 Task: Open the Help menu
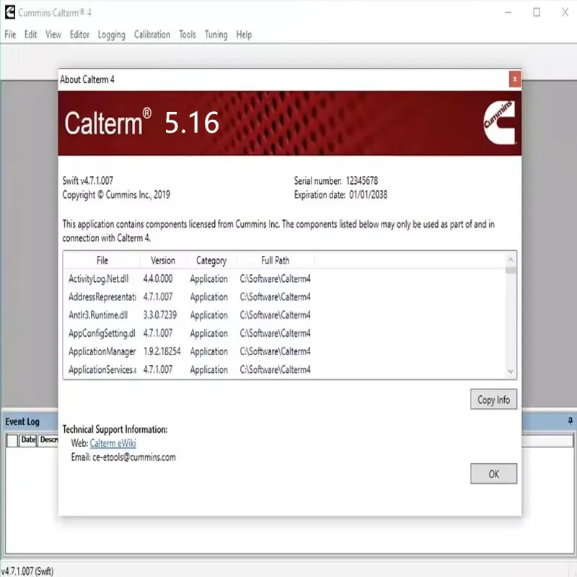click(244, 34)
